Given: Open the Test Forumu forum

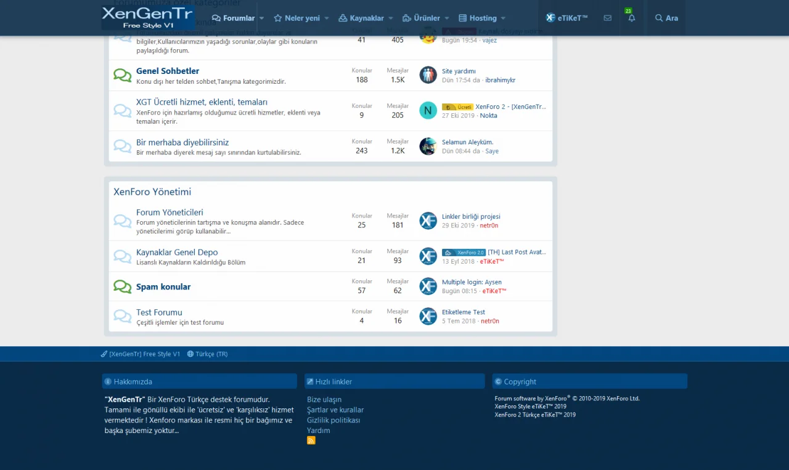Looking at the screenshot, I should (159, 312).
